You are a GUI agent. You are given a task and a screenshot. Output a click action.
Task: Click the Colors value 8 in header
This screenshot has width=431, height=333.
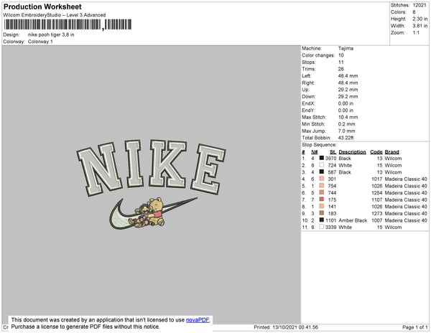tap(414, 12)
